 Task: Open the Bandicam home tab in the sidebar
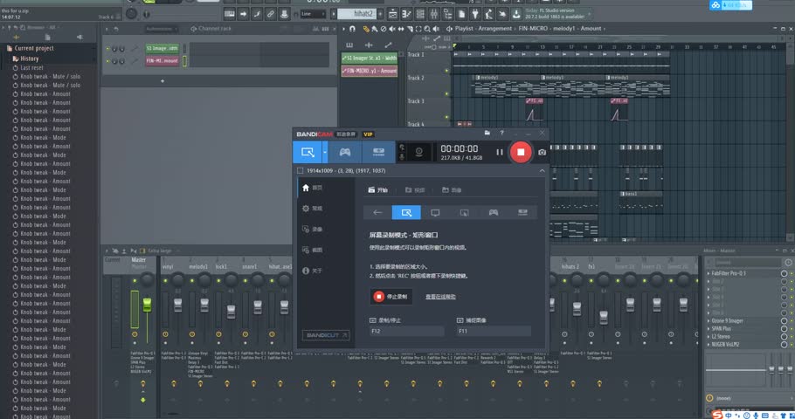[312, 188]
